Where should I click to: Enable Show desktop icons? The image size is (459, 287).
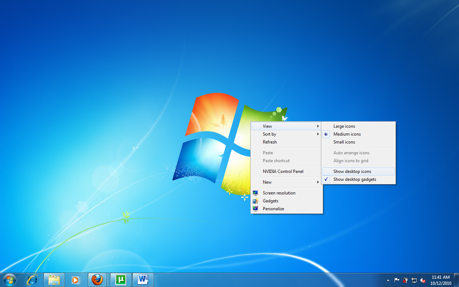point(352,171)
